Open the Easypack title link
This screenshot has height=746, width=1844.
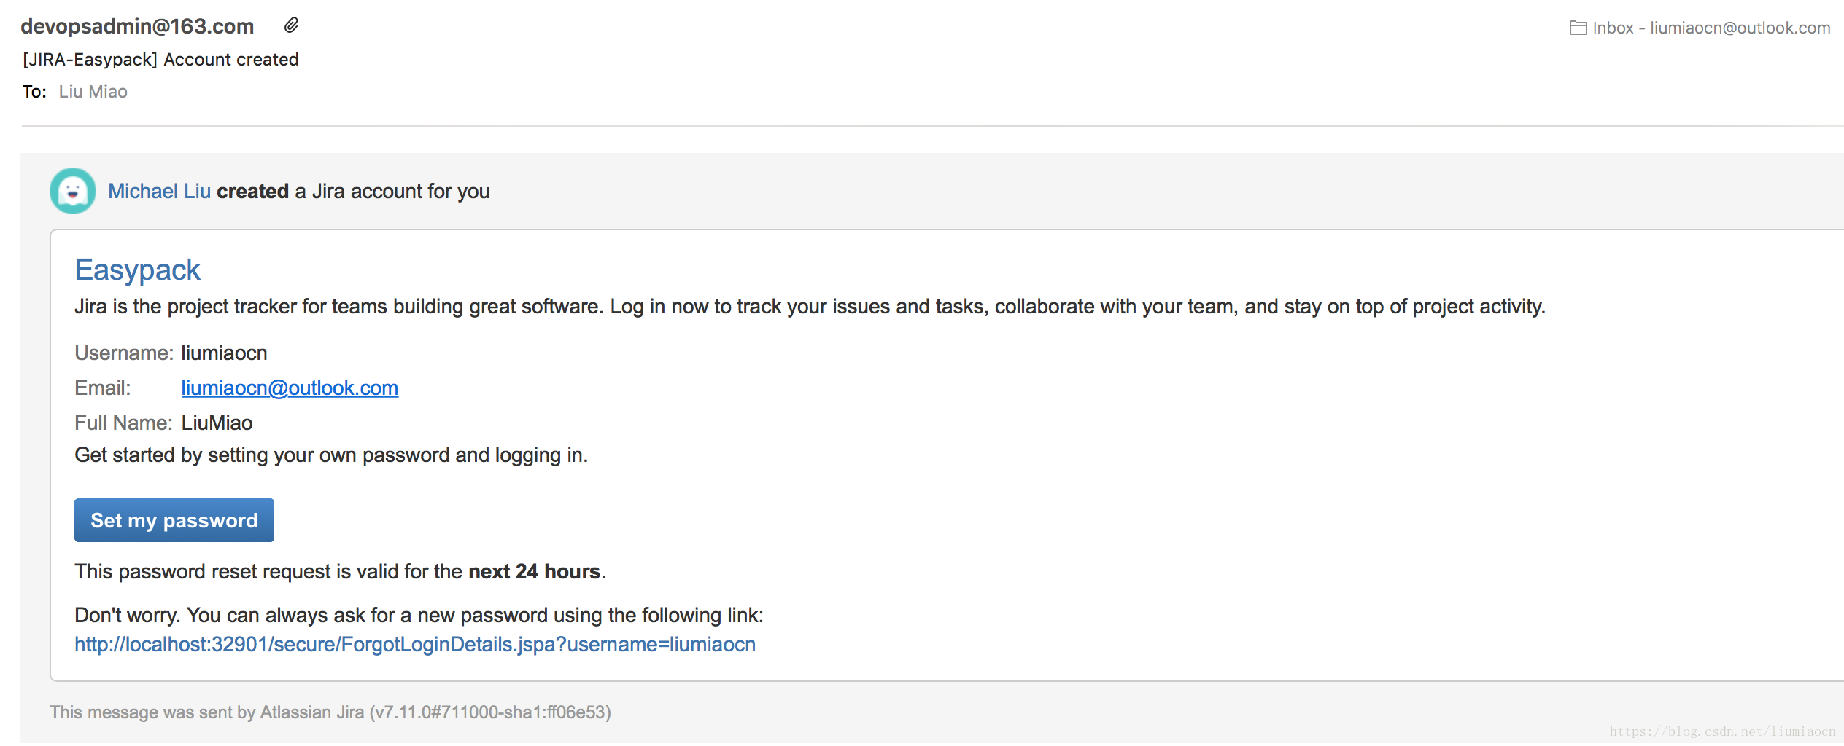(137, 270)
